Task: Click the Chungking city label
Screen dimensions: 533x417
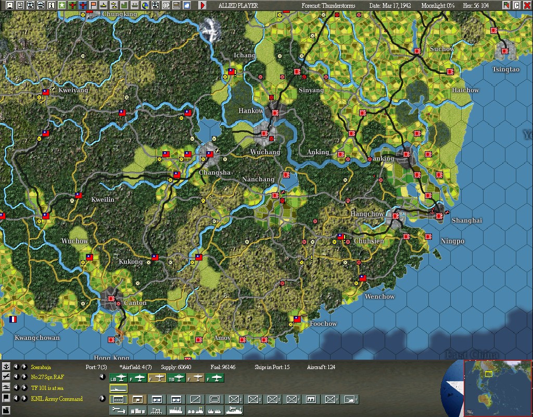Action: click(119, 14)
